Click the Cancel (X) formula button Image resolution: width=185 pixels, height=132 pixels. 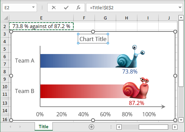click(54, 8)
